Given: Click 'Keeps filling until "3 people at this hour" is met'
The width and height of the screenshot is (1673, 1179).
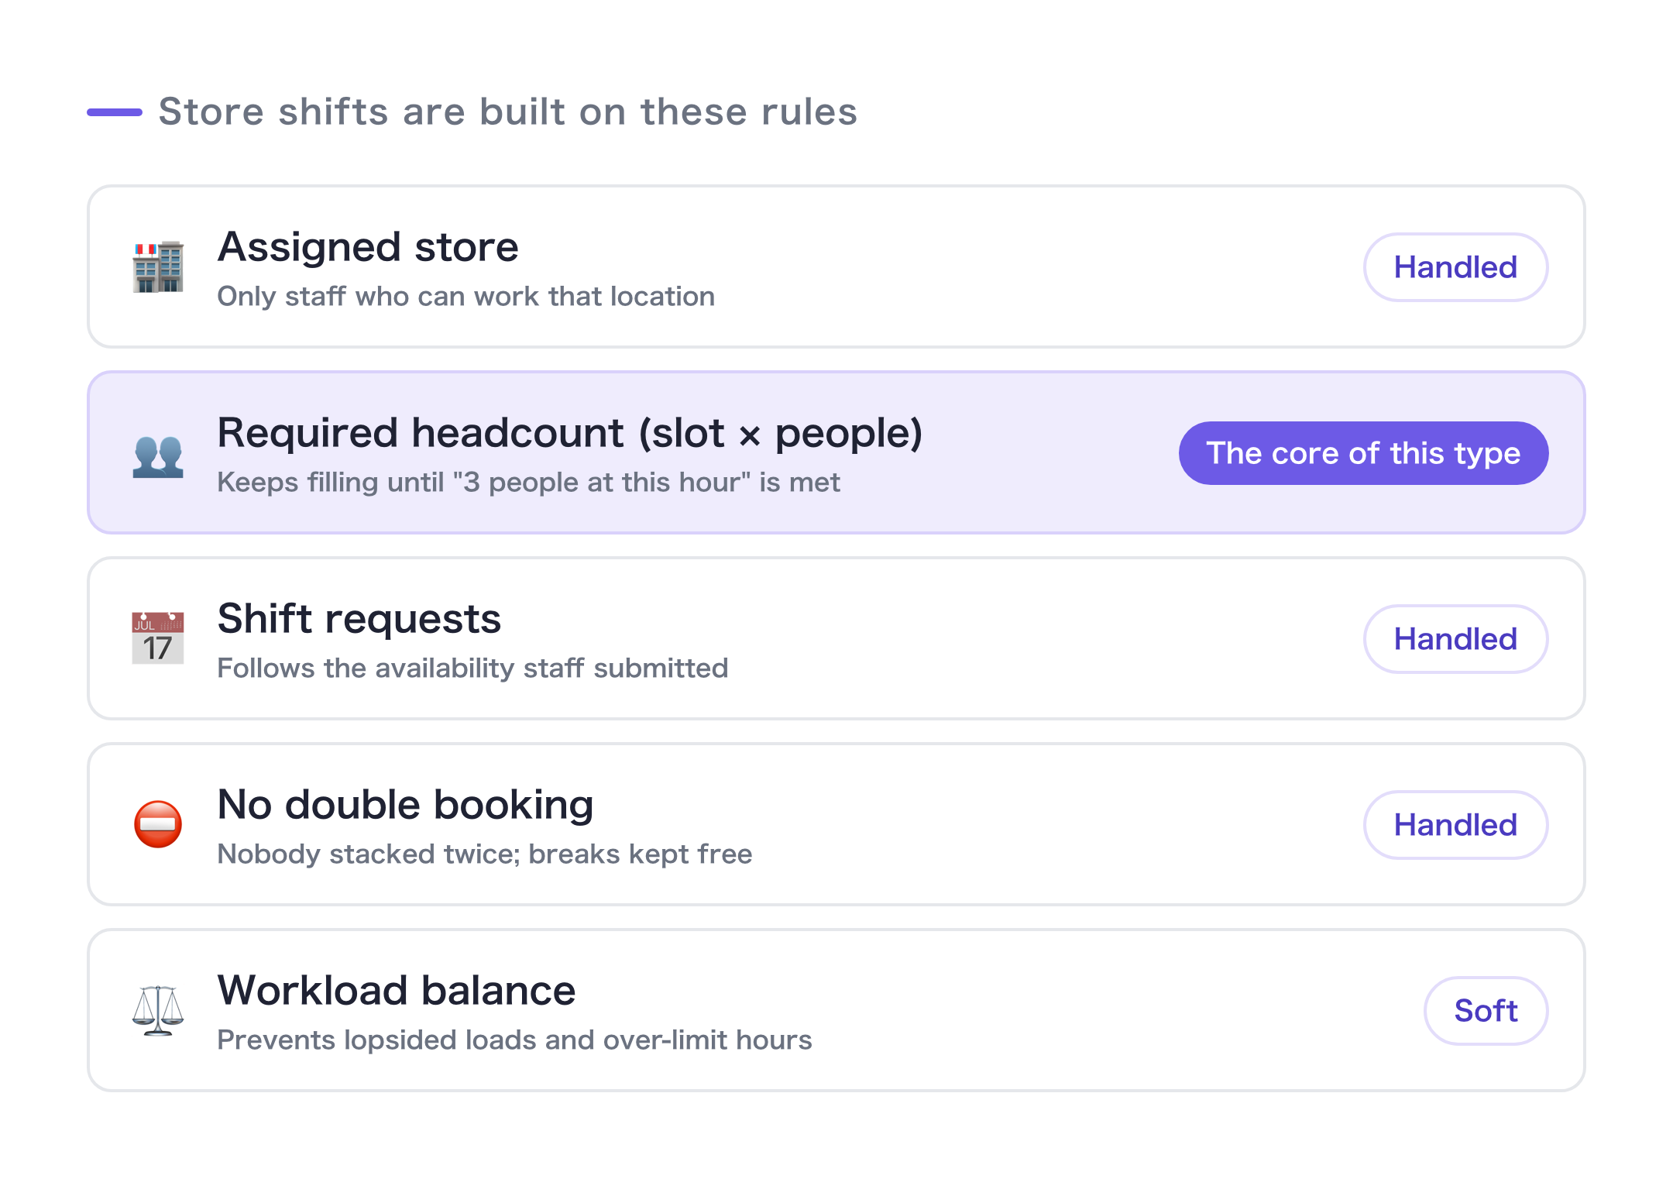Looking at the screenshot, I should 529,483.
